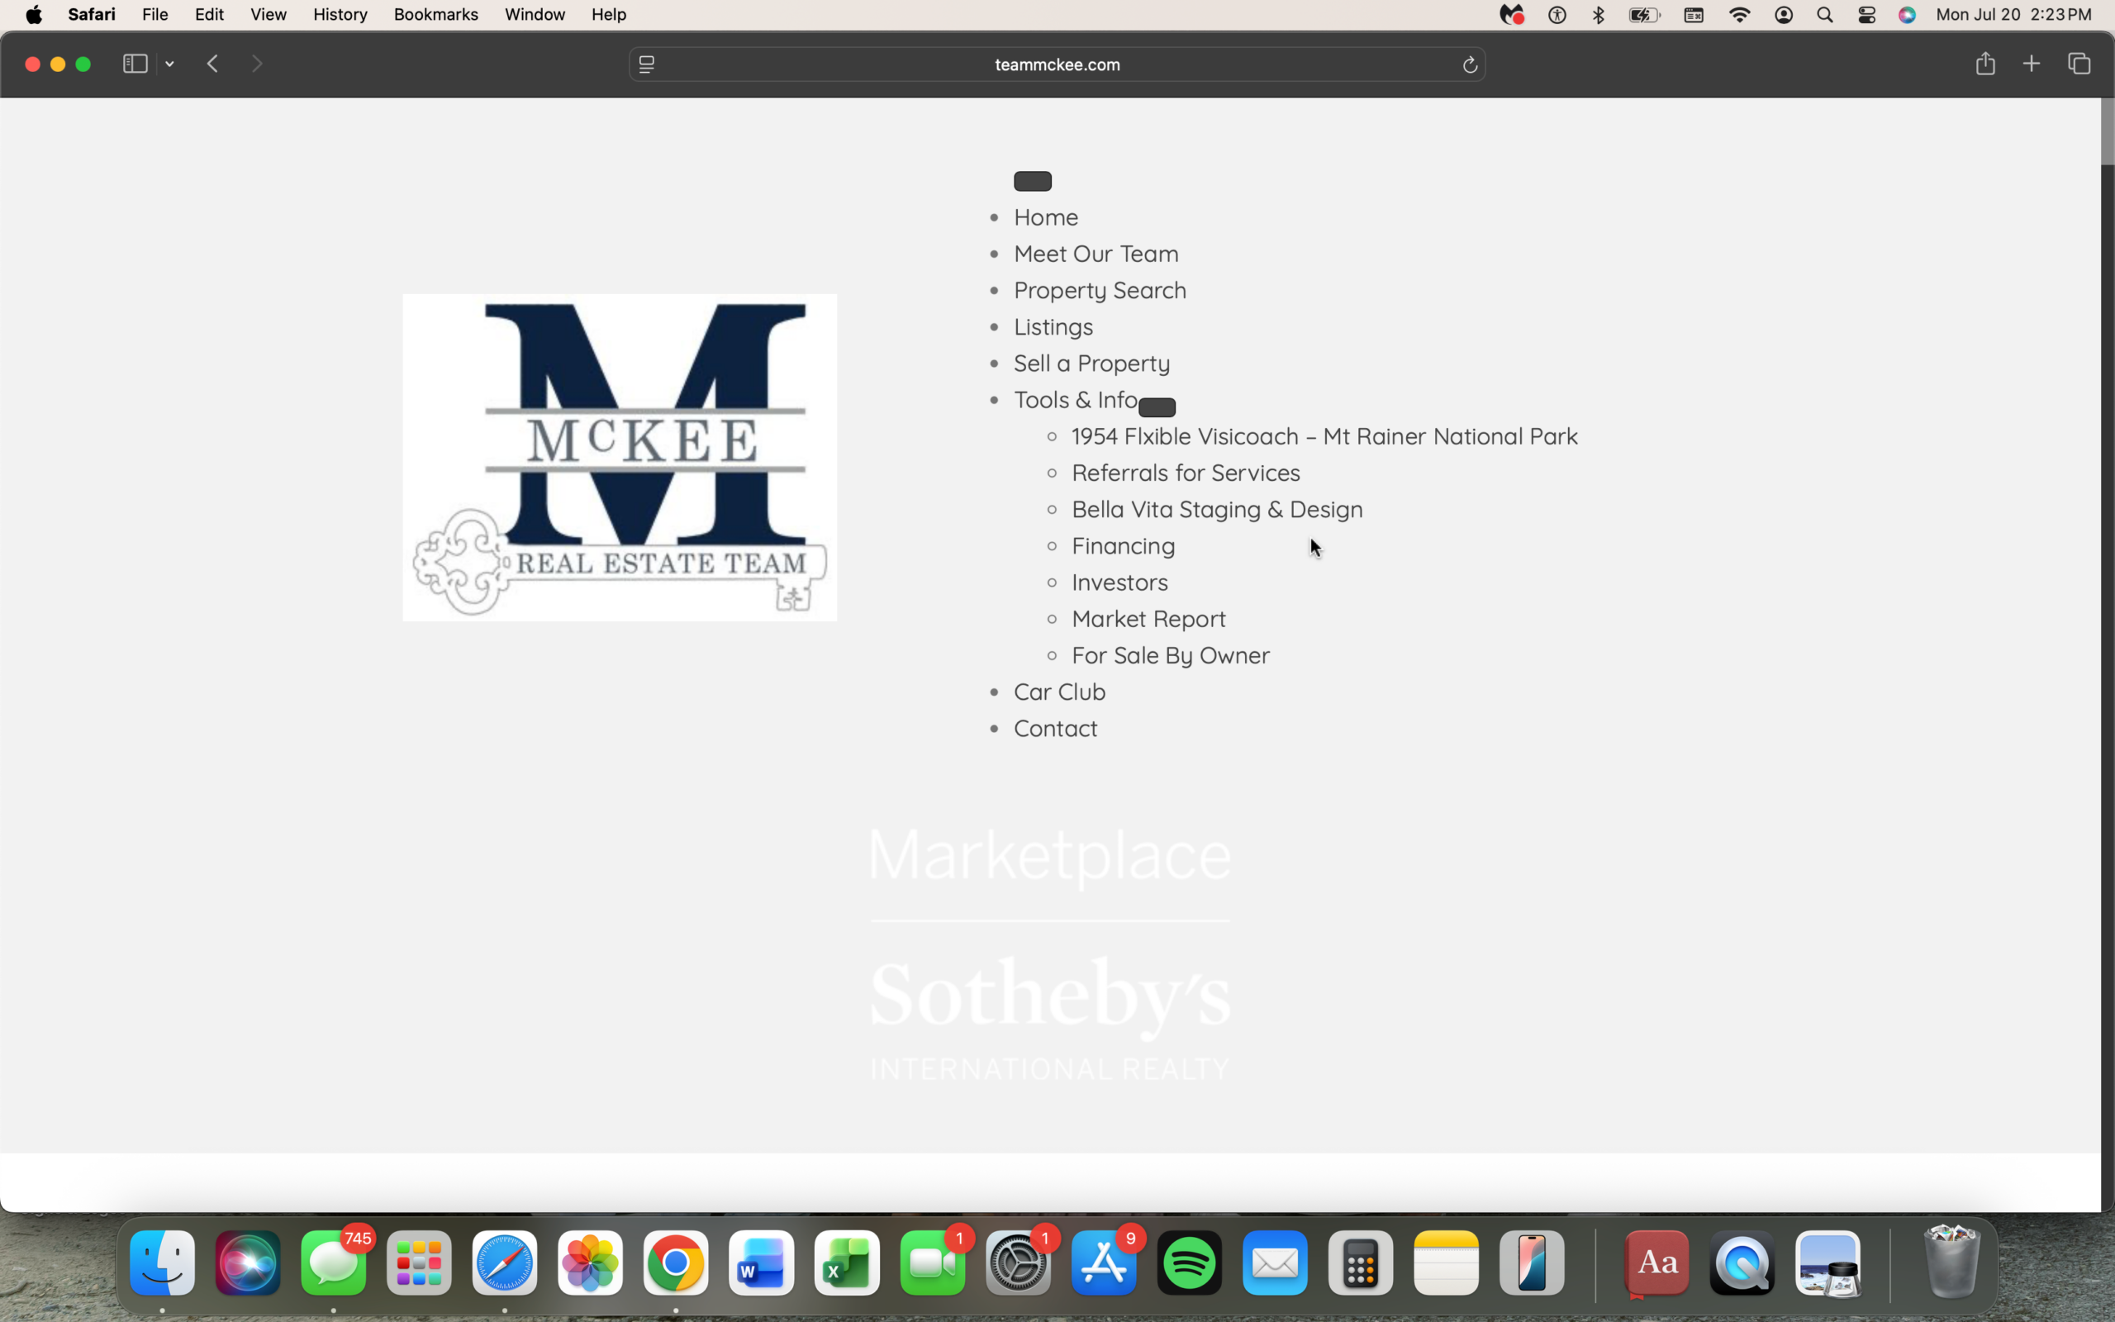Open the Bookmarks menu
This screenshot has height=1322, width=2115.
tap(436, 15)
